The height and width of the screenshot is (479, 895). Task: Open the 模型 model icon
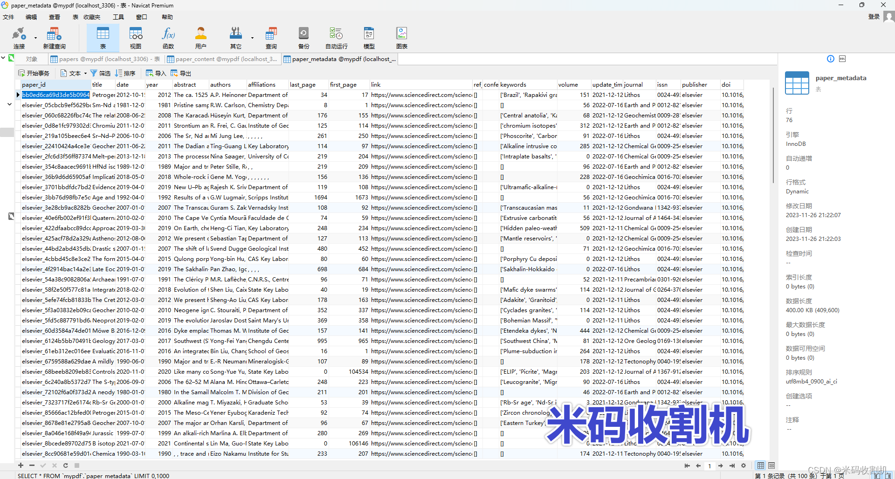(x=369, y=38)
